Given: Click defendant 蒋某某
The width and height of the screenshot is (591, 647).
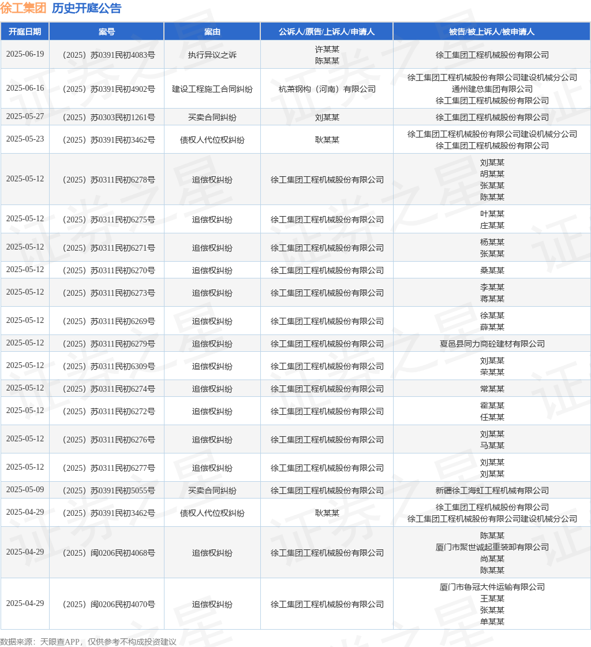Looking at the screenshot, I should coord(492,299).
